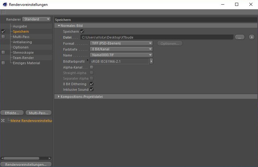
Task: Uncheck the Inklusive Sound option
Action: tap(92, 90)
